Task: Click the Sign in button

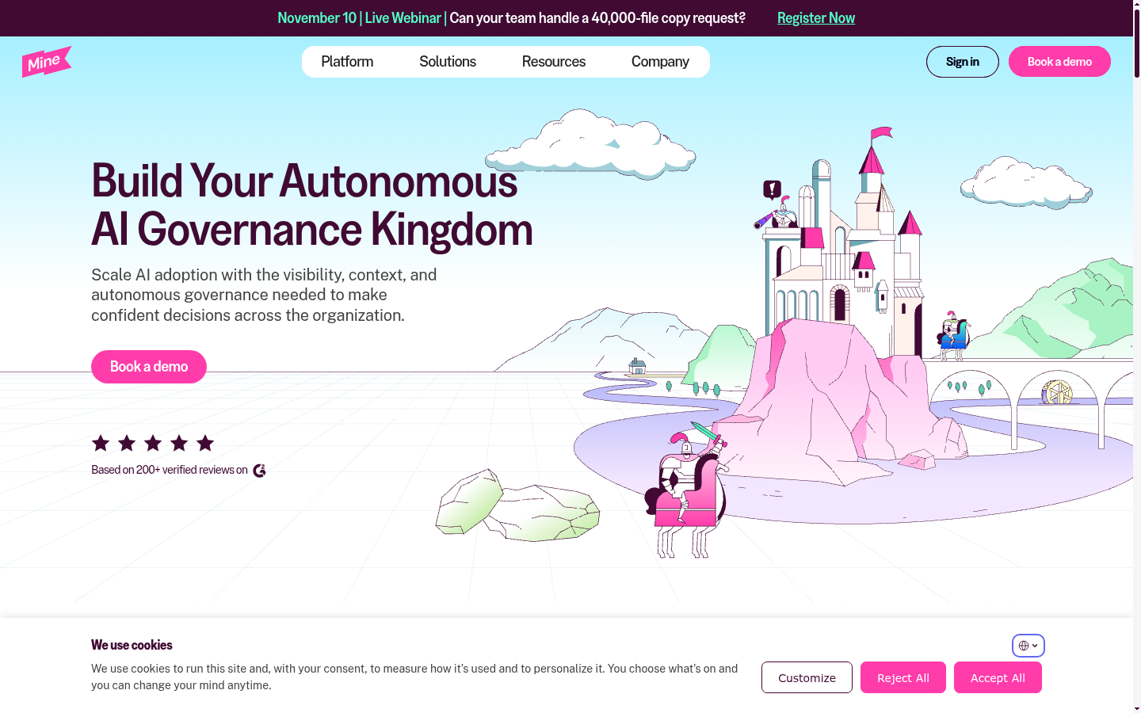Action: coord(963,62)
